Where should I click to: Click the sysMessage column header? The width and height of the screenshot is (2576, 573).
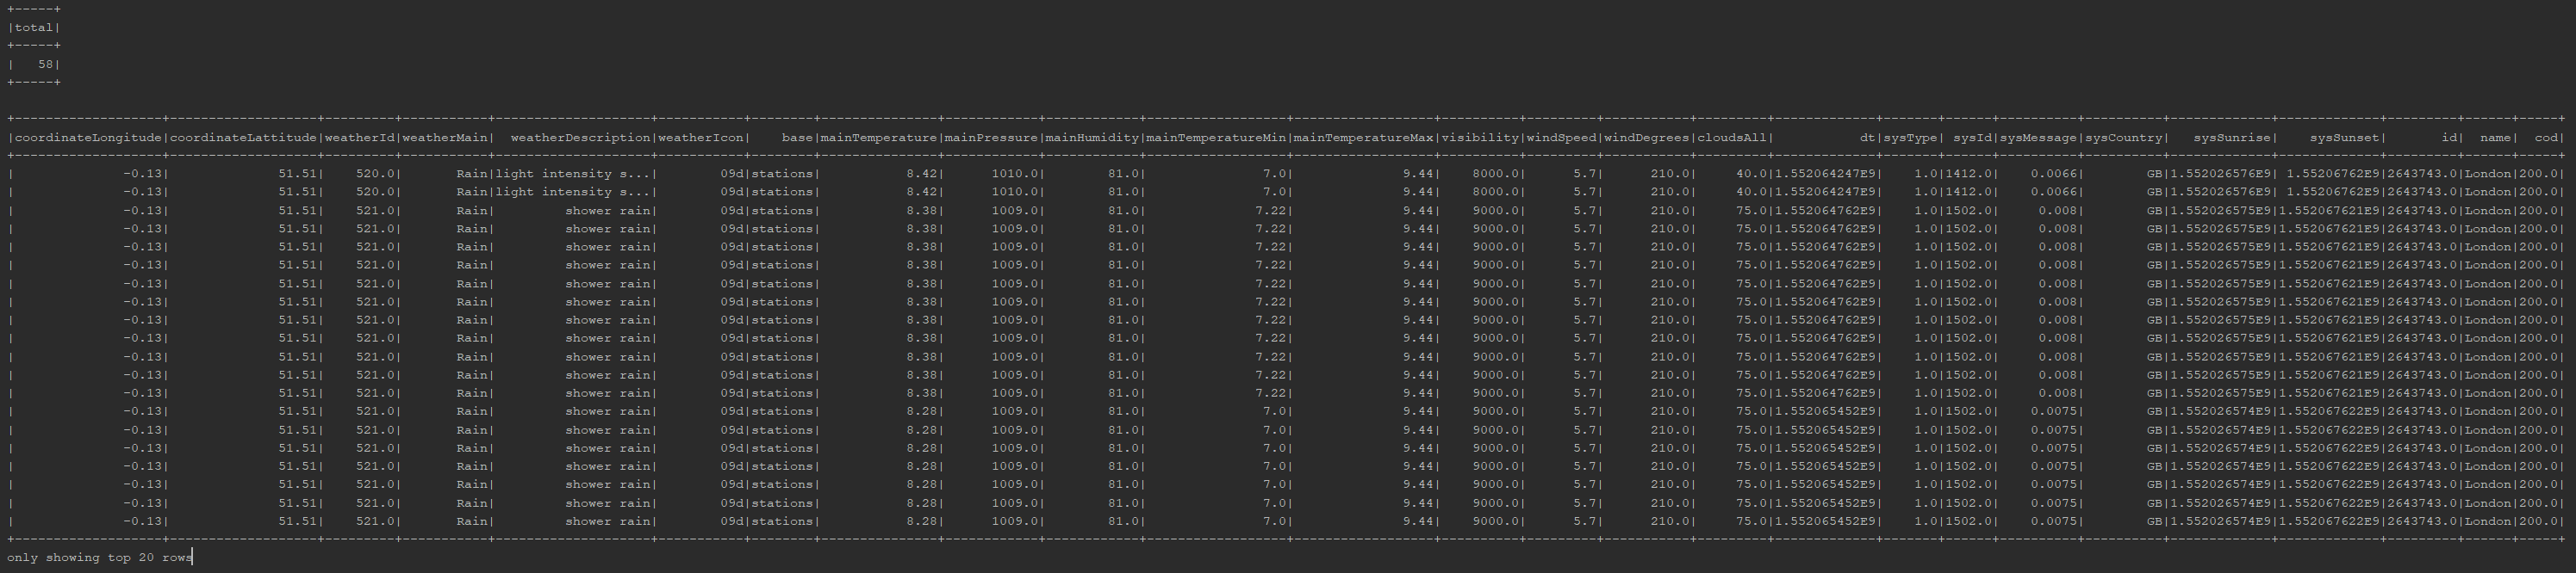pos(2038,138)
